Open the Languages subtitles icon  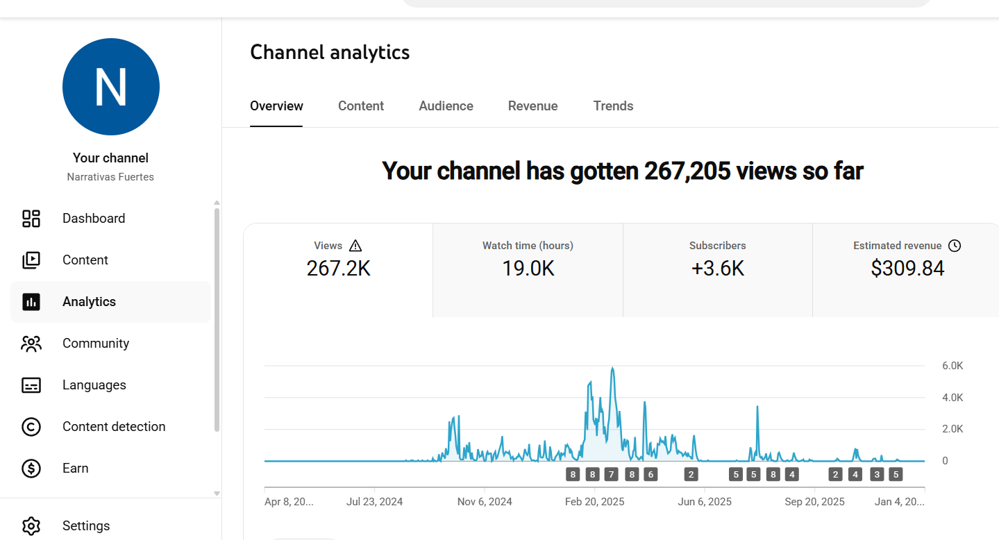click(x=31, y=385)
